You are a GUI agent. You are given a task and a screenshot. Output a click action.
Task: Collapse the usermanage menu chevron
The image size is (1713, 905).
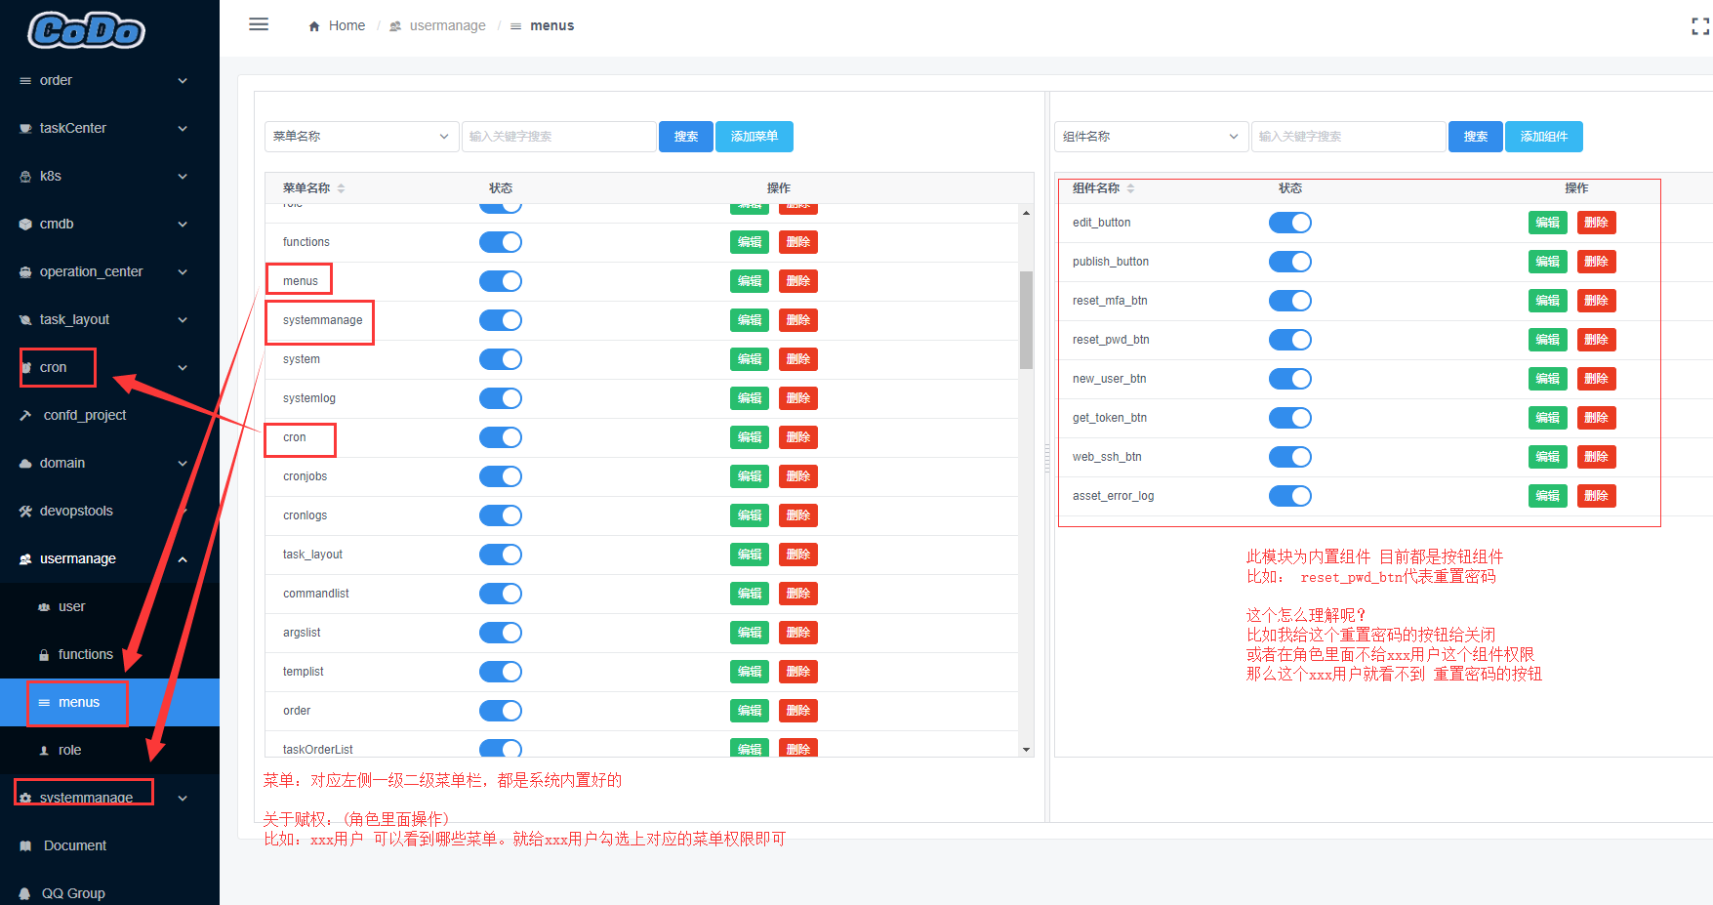click(183, 559)
